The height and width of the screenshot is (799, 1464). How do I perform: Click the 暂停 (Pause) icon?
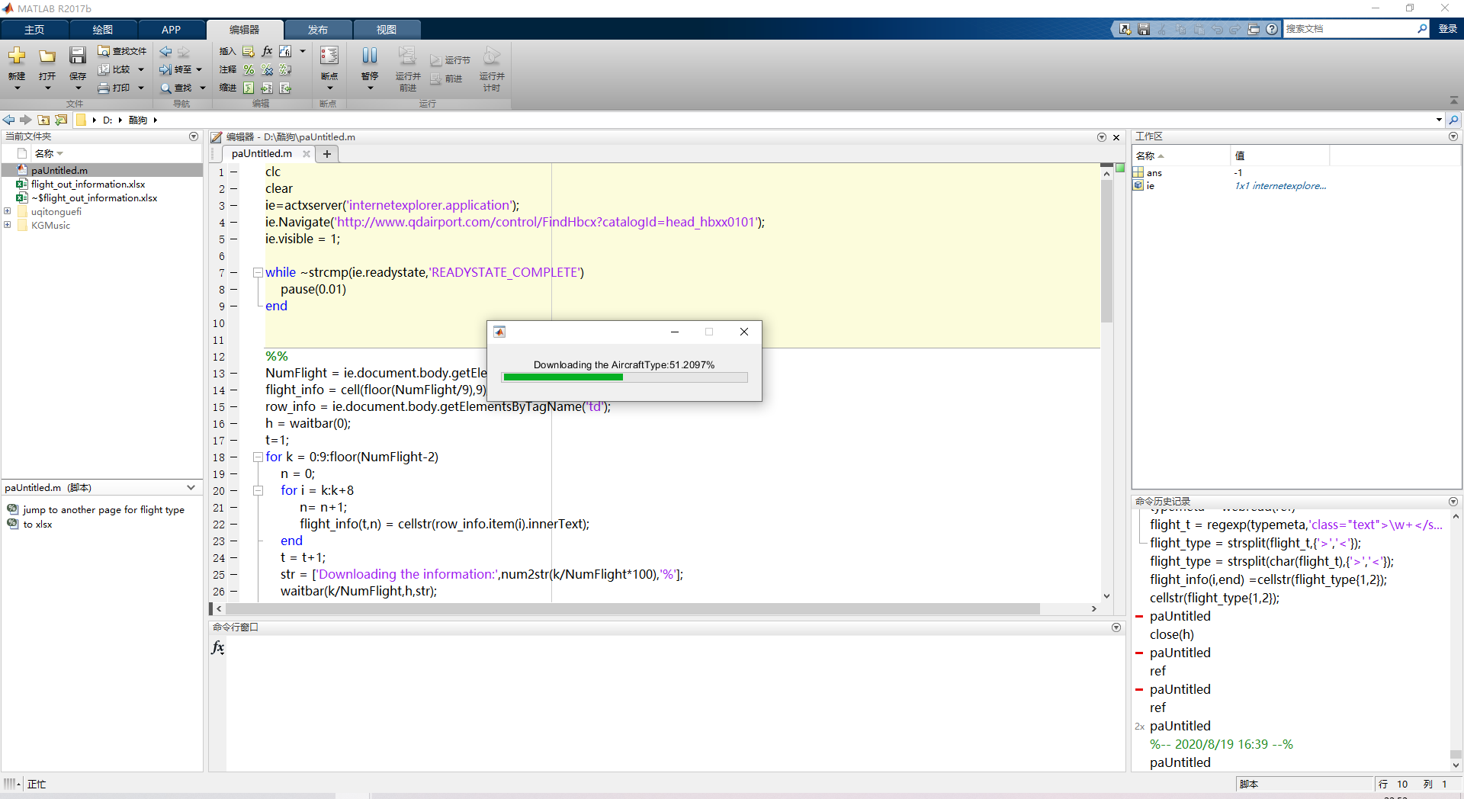coord(370,56)
